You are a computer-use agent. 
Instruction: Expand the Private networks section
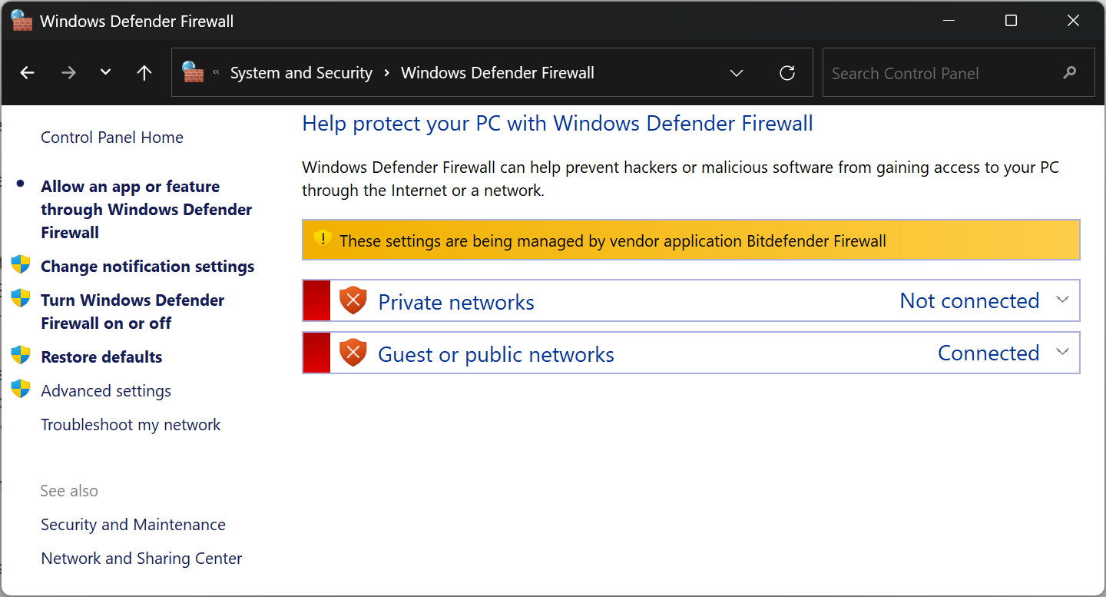(x=1063, y=300)
